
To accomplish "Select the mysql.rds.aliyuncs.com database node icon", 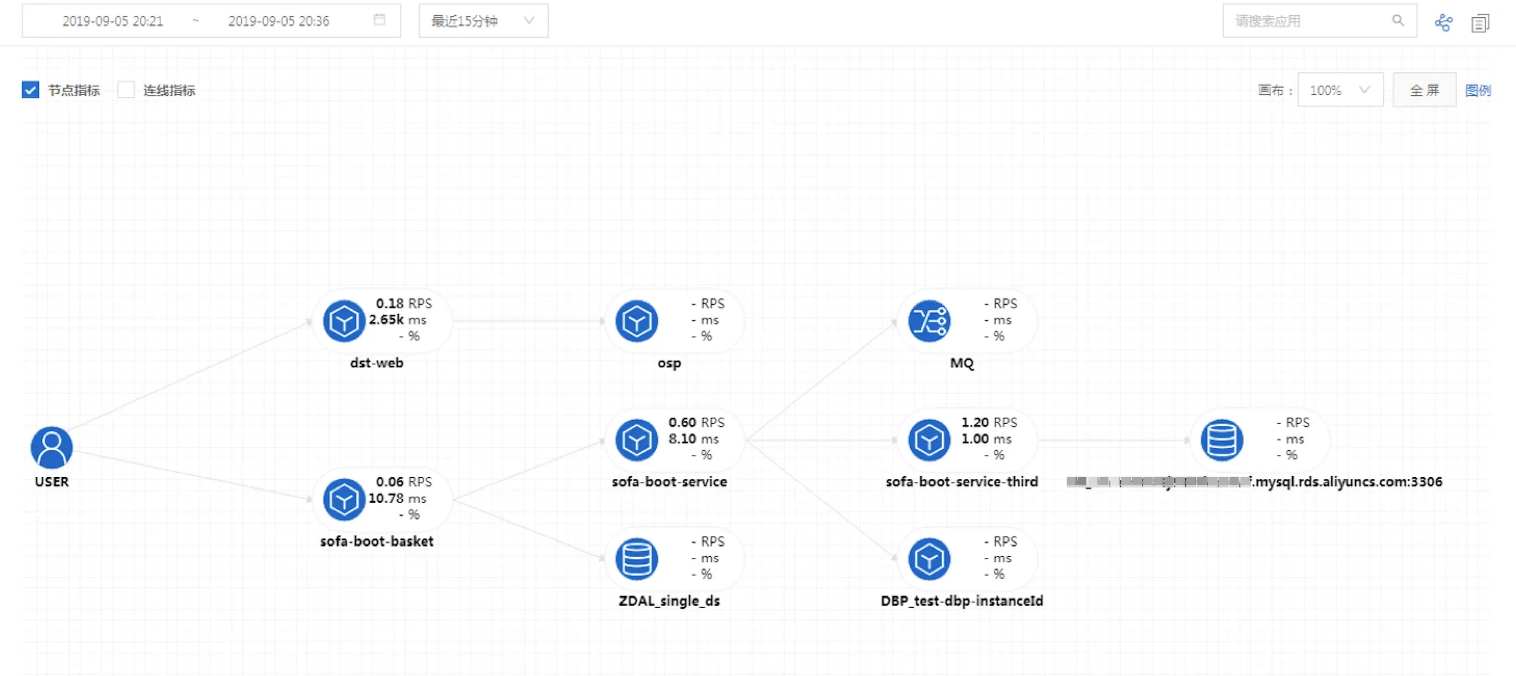I will (x=1222, y=440).
